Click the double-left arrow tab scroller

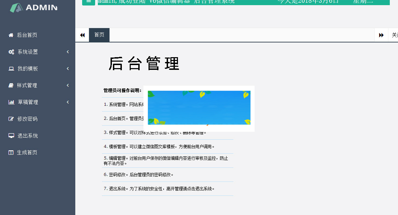point(82,35)
